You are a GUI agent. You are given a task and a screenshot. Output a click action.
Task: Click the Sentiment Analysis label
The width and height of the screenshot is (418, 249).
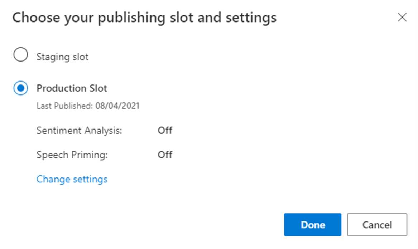[x=79, y=131]
